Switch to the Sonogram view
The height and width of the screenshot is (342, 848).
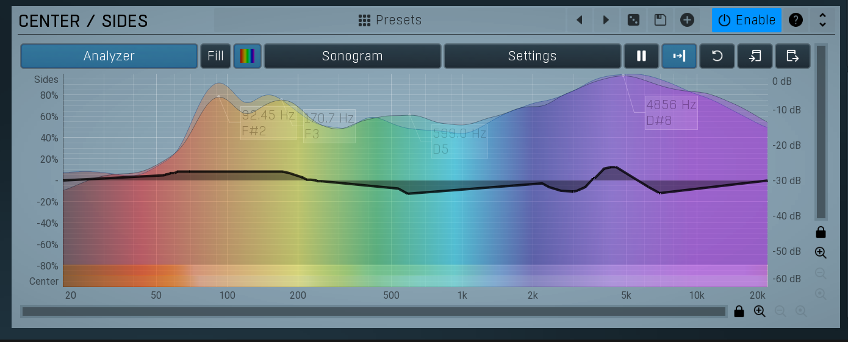click(x=352, y=56)
